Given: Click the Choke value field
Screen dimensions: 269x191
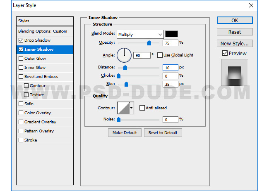Looking at the screenshot, I should click(171, 76).
